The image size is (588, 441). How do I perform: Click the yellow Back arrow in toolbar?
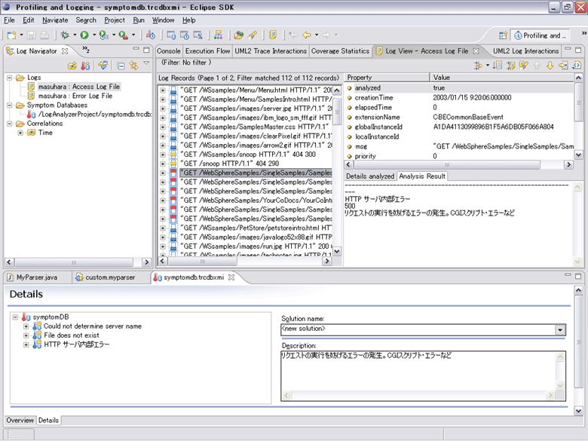click(307, 35)
